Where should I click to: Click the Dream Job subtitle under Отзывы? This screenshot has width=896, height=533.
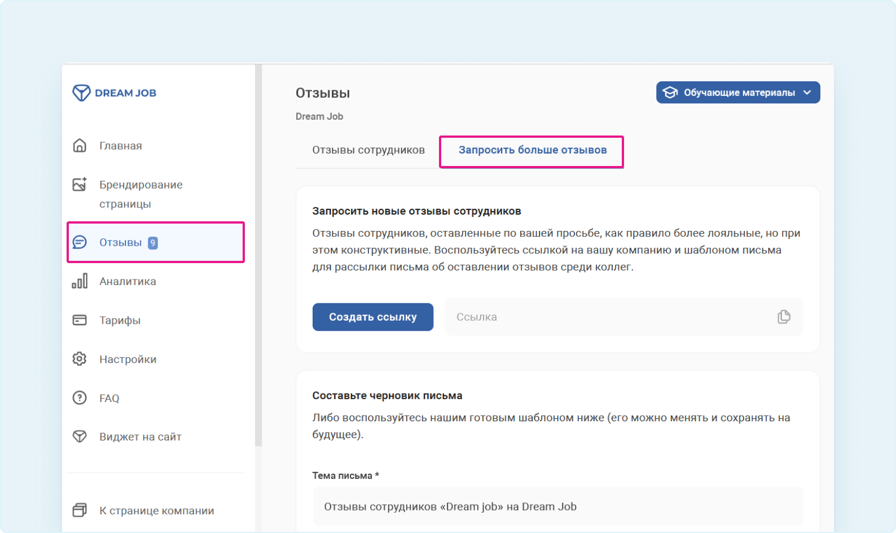pos(319,116)
